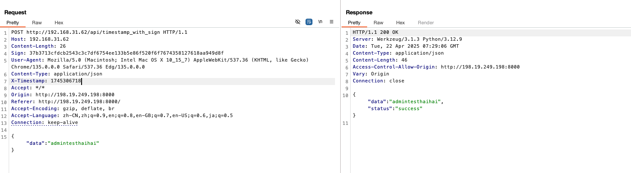
Task: Switch to the Response Hex tab
Action: pyautogui.click(x=401, y=23)
